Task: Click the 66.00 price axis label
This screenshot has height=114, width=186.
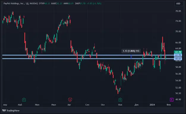Action: coord(178,42)
